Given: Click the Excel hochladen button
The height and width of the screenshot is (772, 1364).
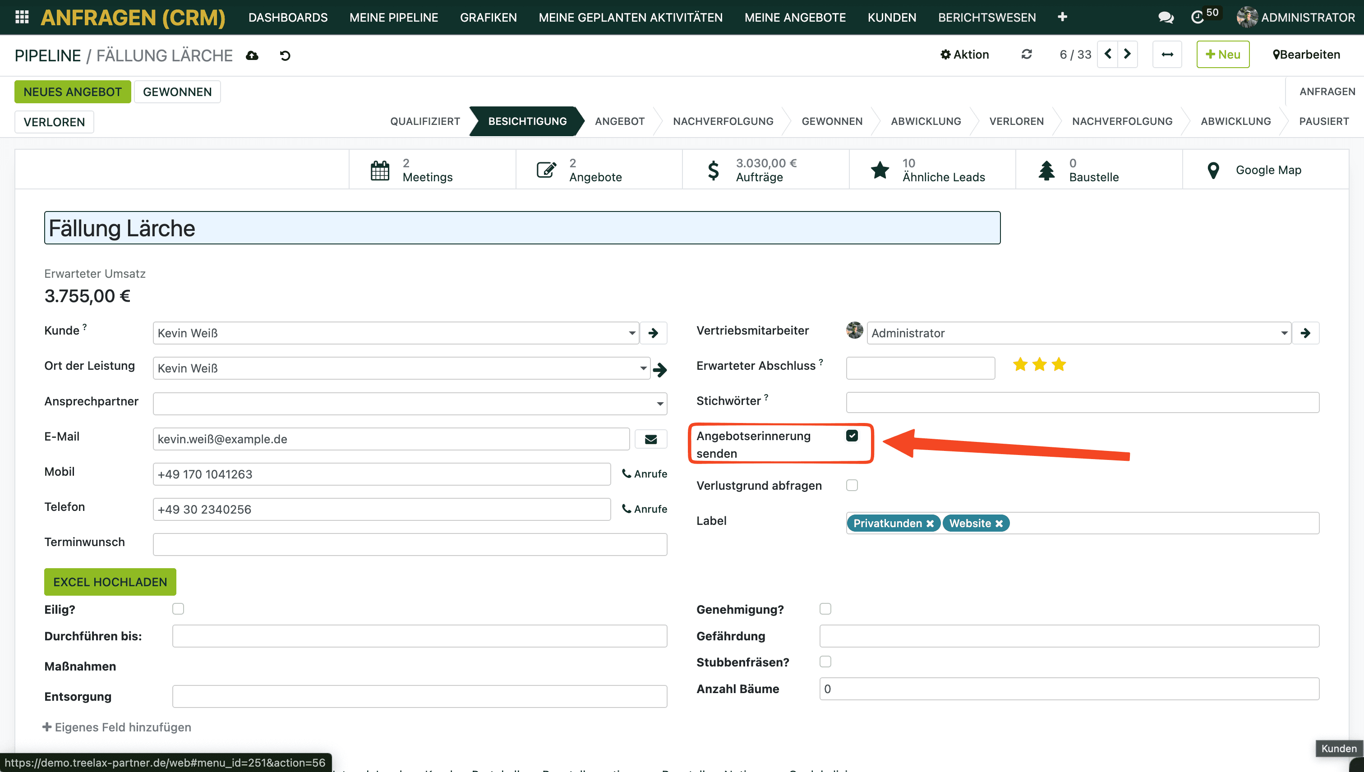Looking at the screenshot, I should click(x=110, y=582).
